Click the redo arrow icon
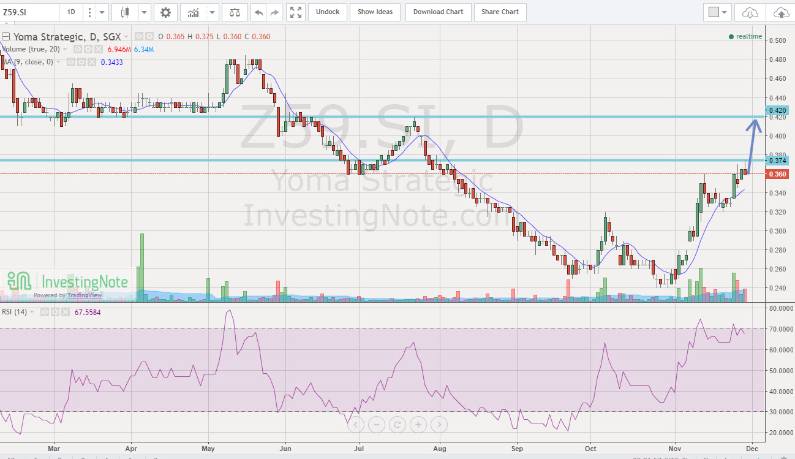The width and height of the screenshot is (795, 459). click(274, 12)
